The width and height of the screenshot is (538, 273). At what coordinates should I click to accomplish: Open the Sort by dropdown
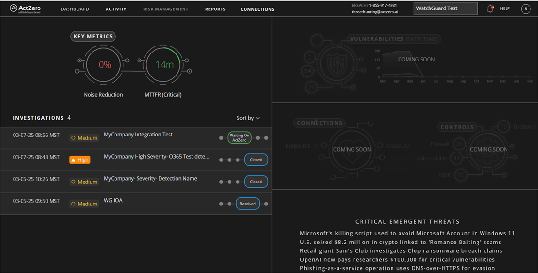click(248, 118)
